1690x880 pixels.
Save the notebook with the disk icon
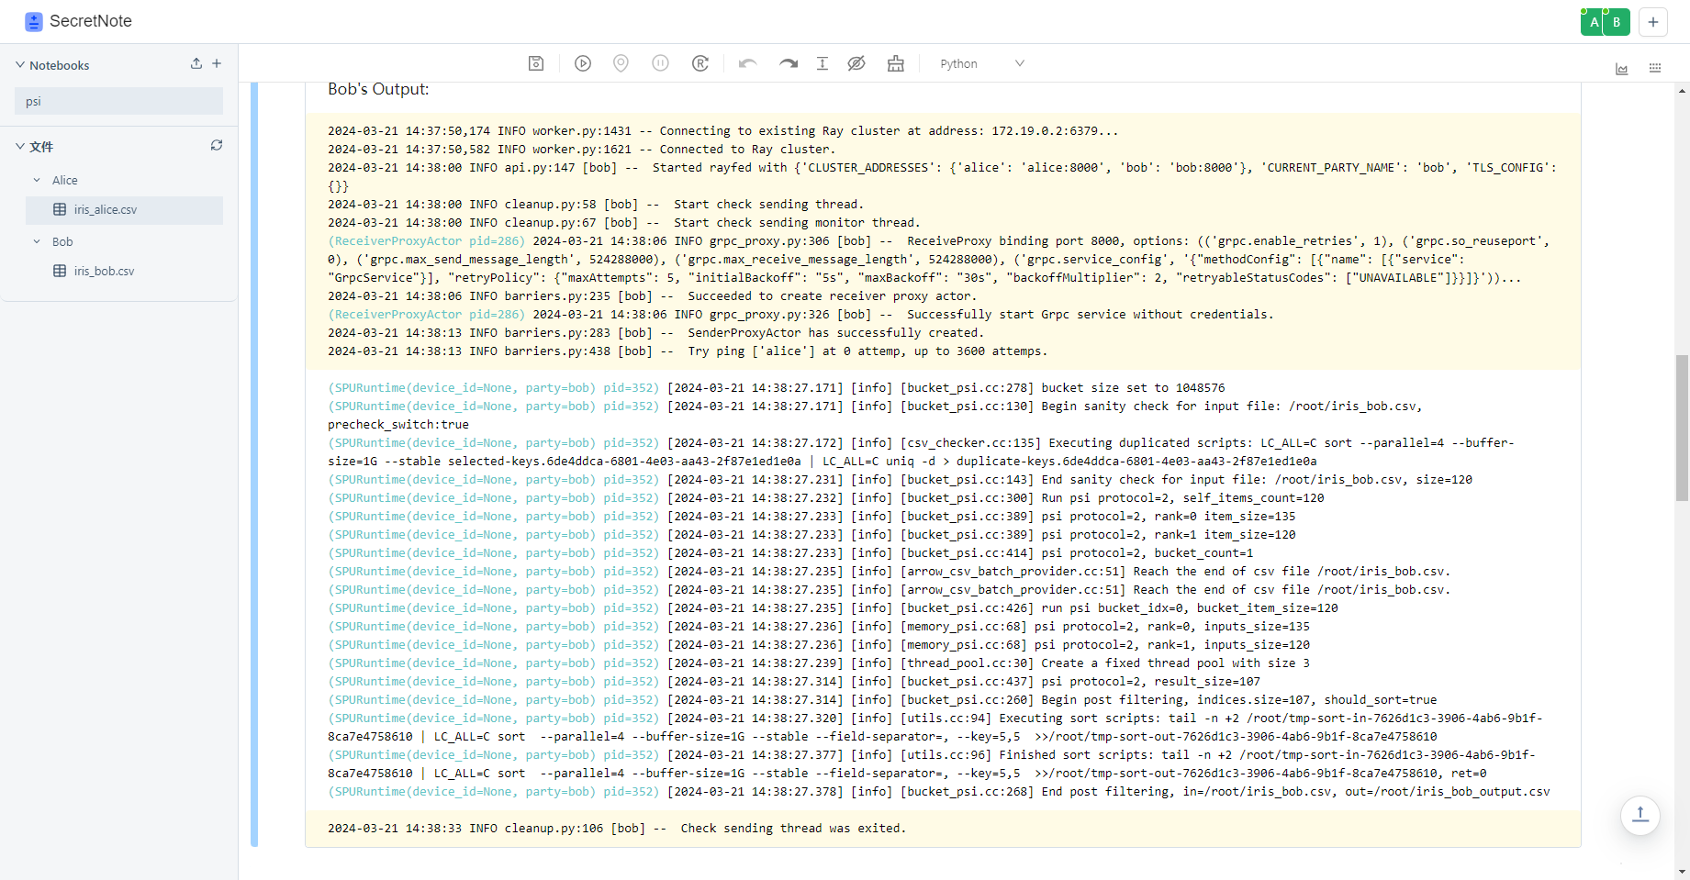tap(536, 63)
